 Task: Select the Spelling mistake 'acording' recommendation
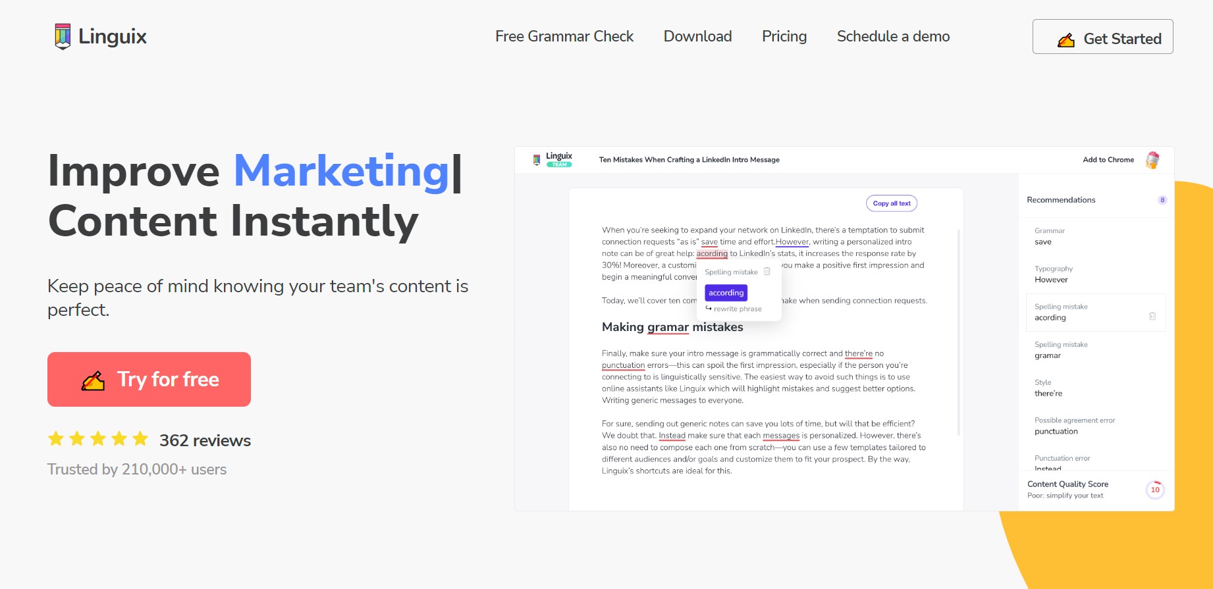point(1096,313)
